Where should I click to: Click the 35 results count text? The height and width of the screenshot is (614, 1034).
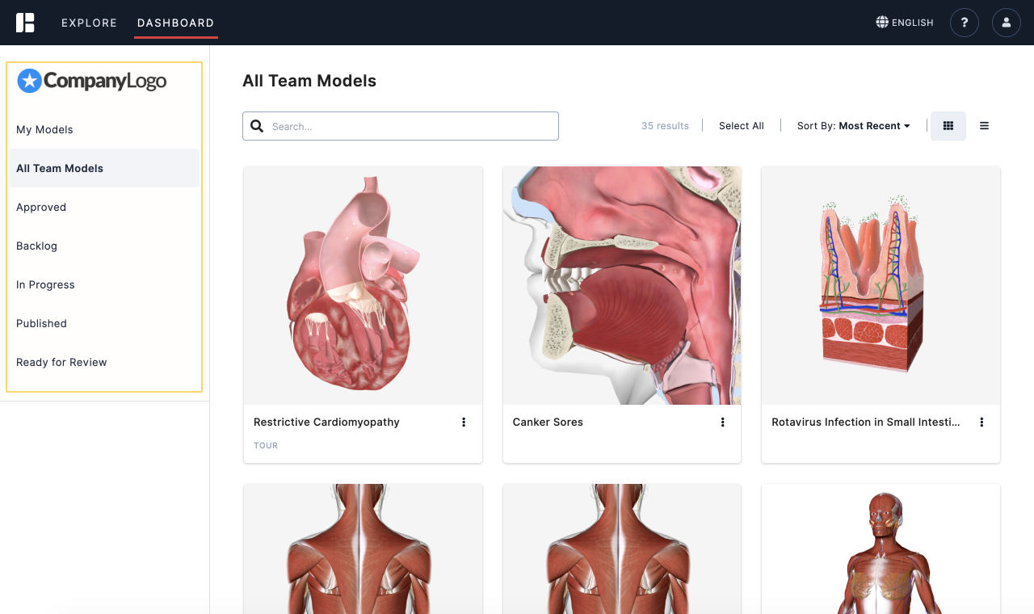[665, 126]
